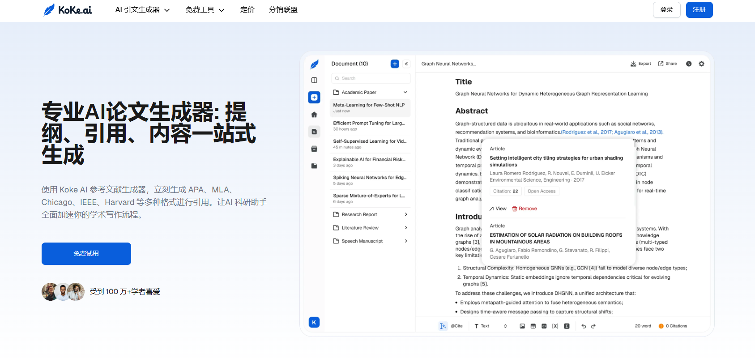
Task: Open the editor settings gear icon
Action: click(x=701, y=64)
